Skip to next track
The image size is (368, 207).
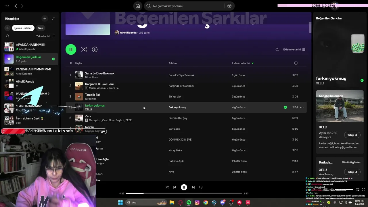[193, 187]
